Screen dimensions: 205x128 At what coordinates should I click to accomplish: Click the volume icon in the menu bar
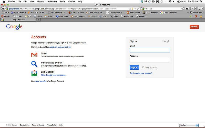coord(174,2)
